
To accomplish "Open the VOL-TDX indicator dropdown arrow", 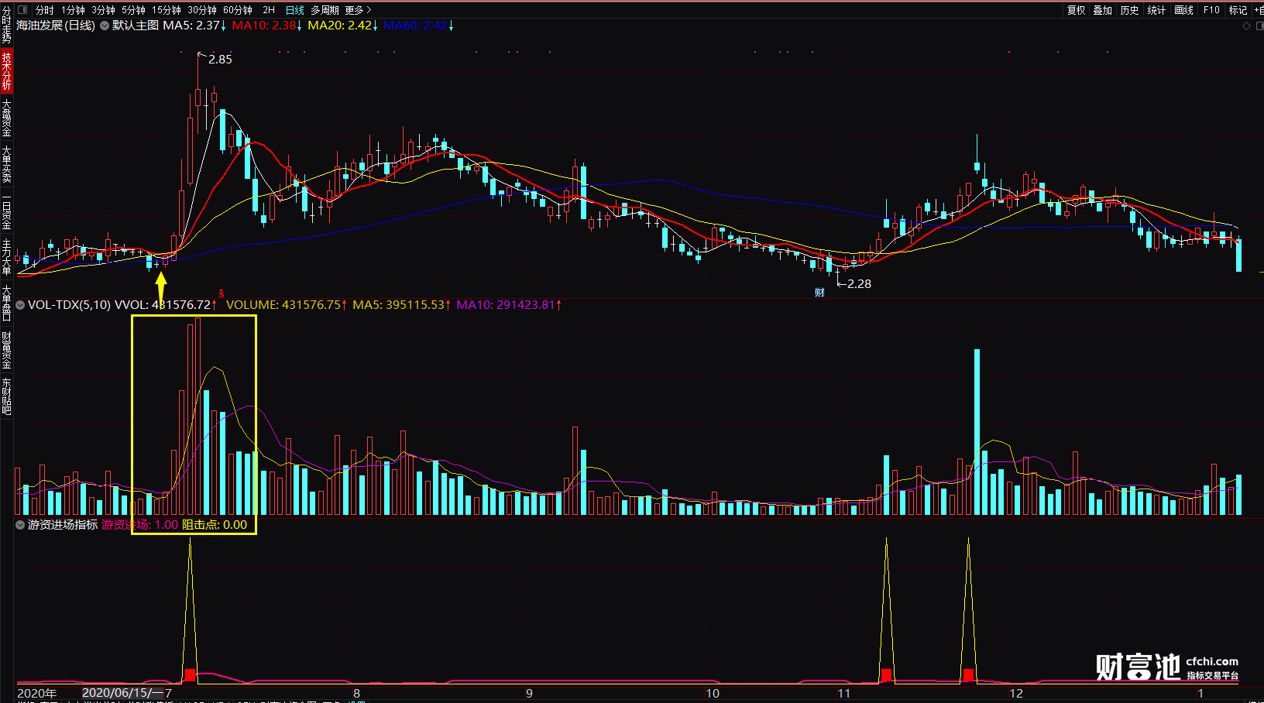I will [20, 305].
